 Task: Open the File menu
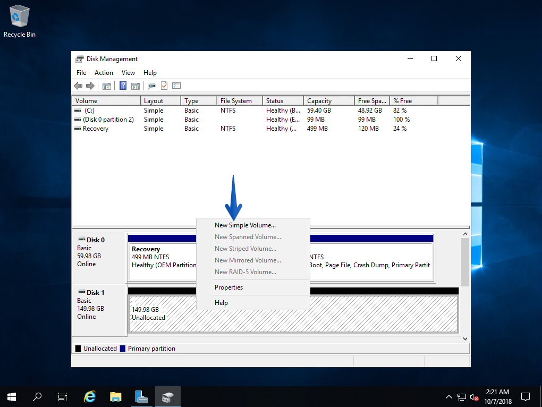tap(81, 73)
